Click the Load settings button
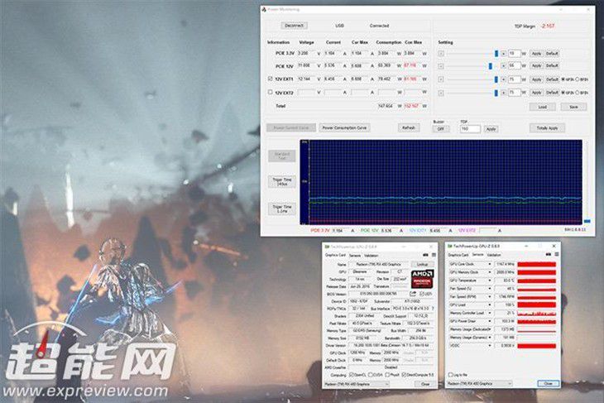 click(x=543, y=107)
